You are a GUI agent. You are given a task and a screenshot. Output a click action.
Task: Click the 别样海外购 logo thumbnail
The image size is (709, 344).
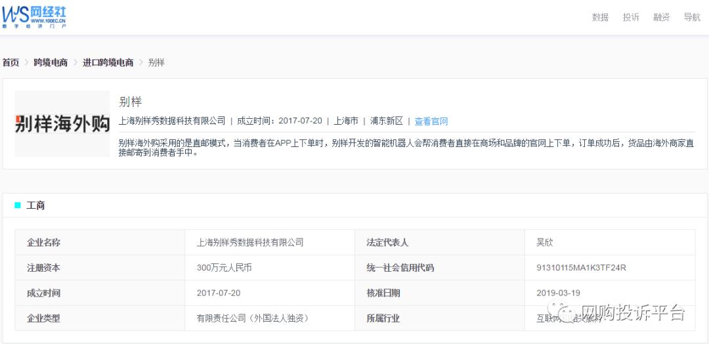[x=62, y=124]
